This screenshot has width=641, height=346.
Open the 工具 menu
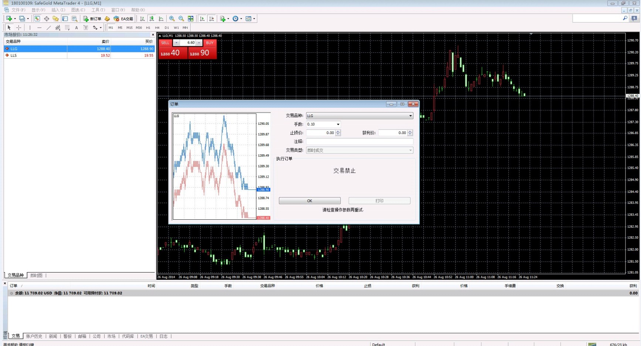[98, 10]
